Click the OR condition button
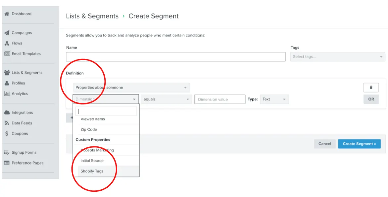 tap(371, 99)
